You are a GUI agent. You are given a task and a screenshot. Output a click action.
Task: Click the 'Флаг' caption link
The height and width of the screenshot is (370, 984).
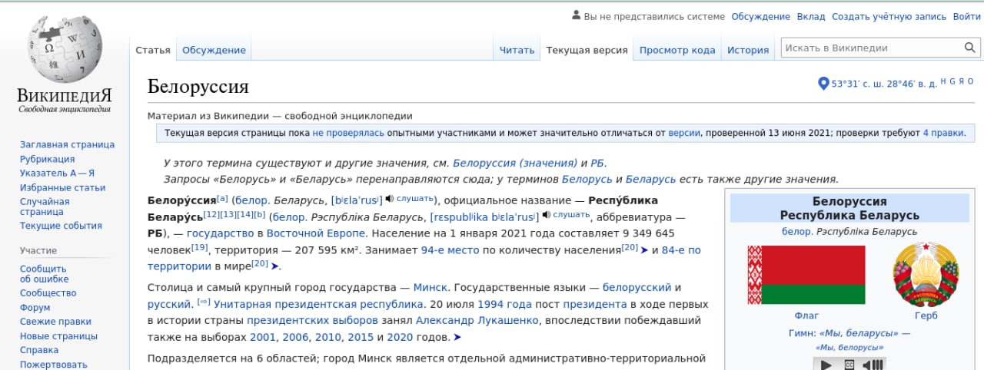tap(806, 315)
